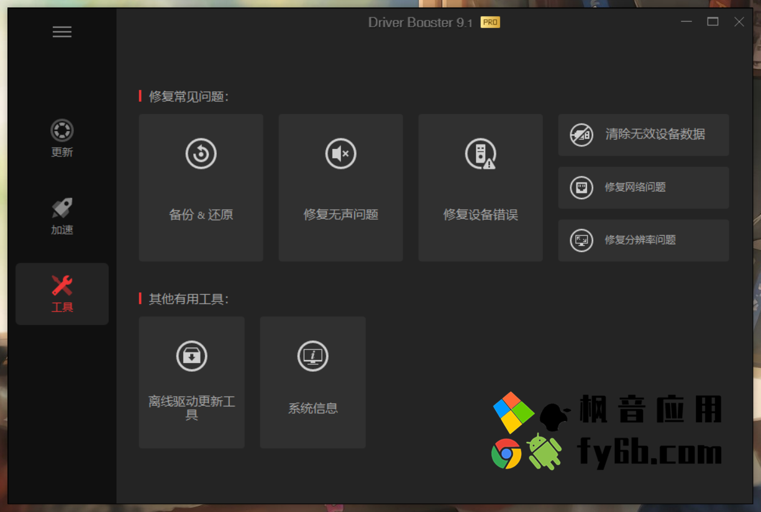This screenshot has height=512, width=761.
Task: Open 修复网络问题 tool
Action: 644,187
